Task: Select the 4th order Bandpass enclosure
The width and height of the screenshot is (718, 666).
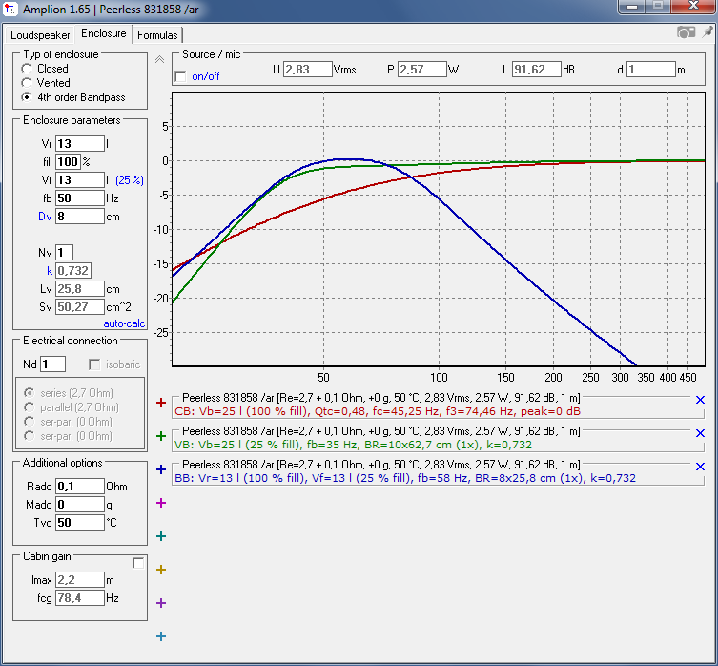Action: click(27, 97)
